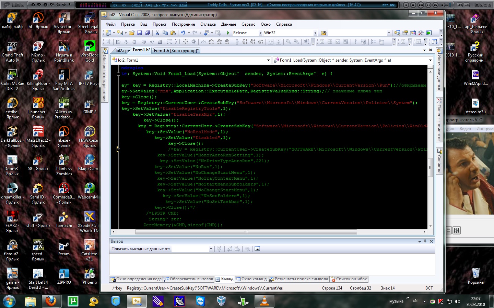Open the 'Показать выходные данные от' dropdown
The image size is (494, 308).
[x=211, y=249]
